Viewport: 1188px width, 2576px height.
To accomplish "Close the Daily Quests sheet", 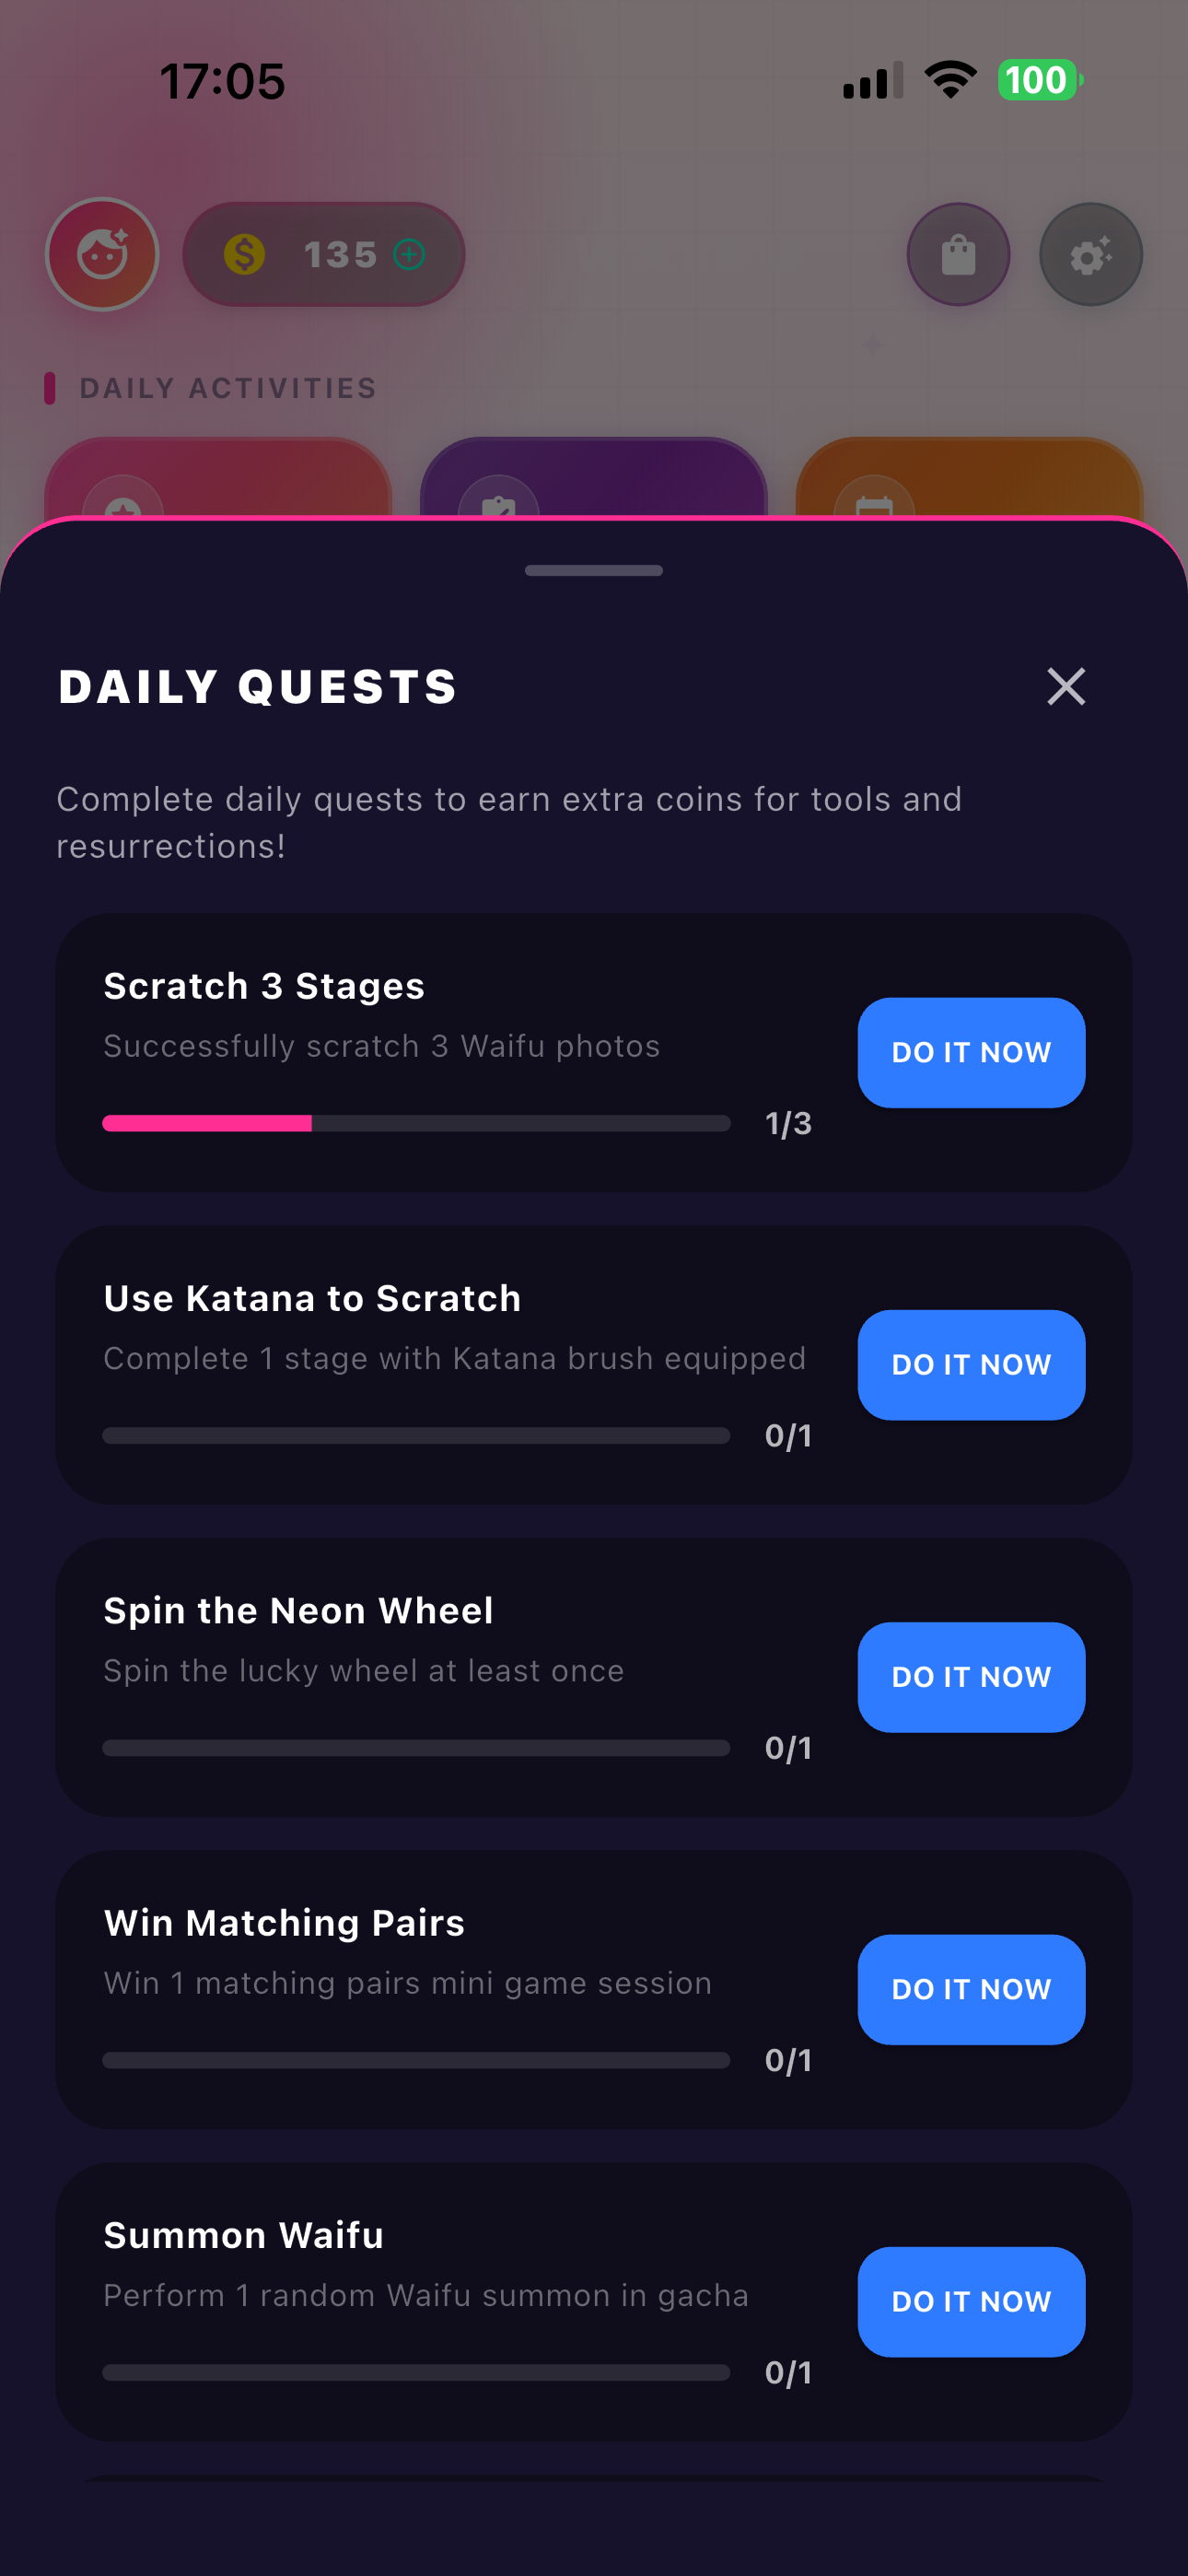I will coord(1066,686).
